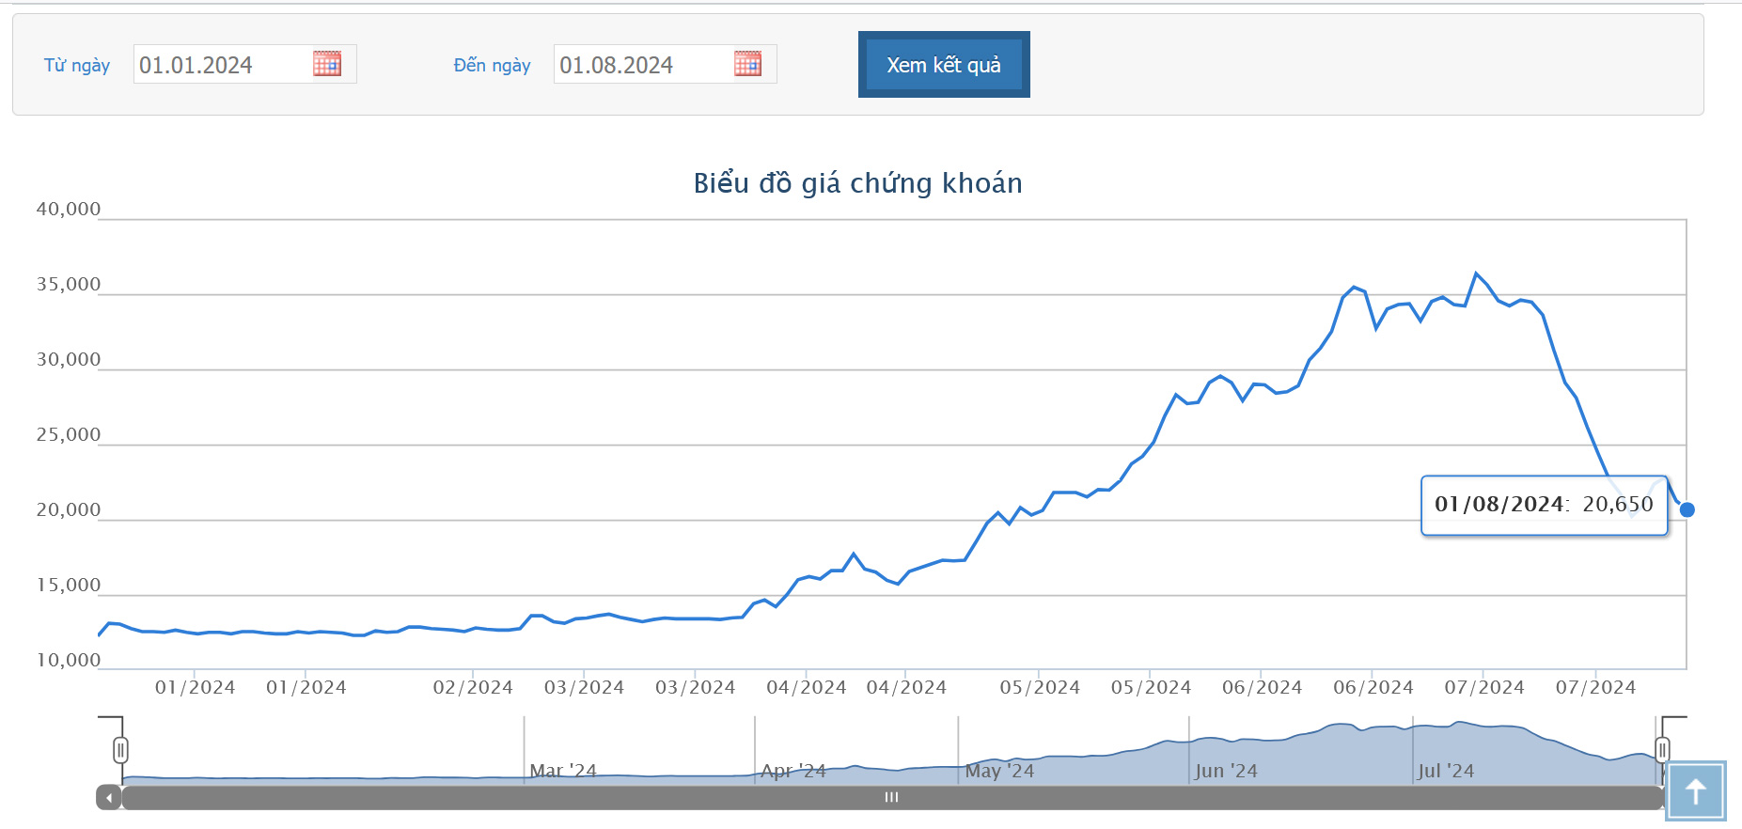Click Jun '24 in the navigator timeline
Screen dimensions: 1742x829
pyautogui.click(x=1226, y=771)
